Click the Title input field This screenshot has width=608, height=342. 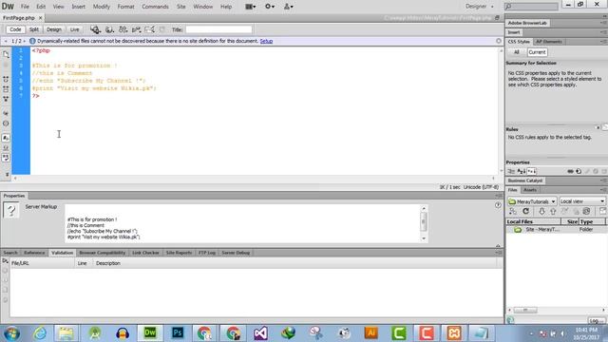218,29
